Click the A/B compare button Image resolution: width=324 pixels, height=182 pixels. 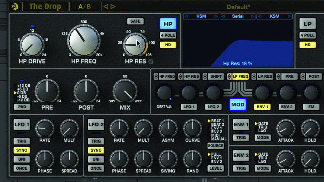click(85, 7)
